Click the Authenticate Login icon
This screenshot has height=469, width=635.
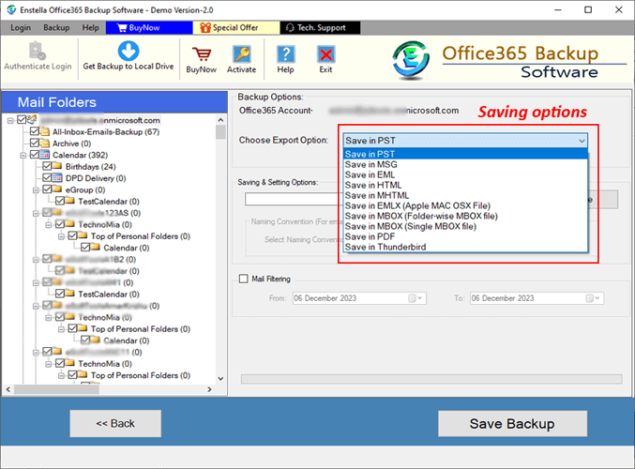tap(38, 51)
